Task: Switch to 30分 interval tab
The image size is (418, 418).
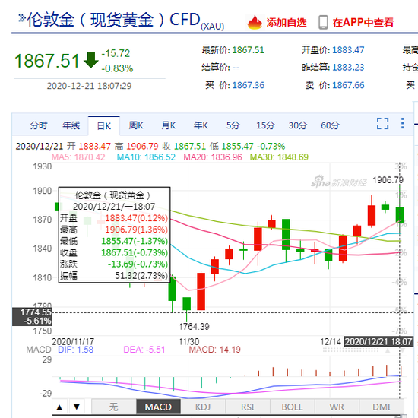Action: point(298,125)
